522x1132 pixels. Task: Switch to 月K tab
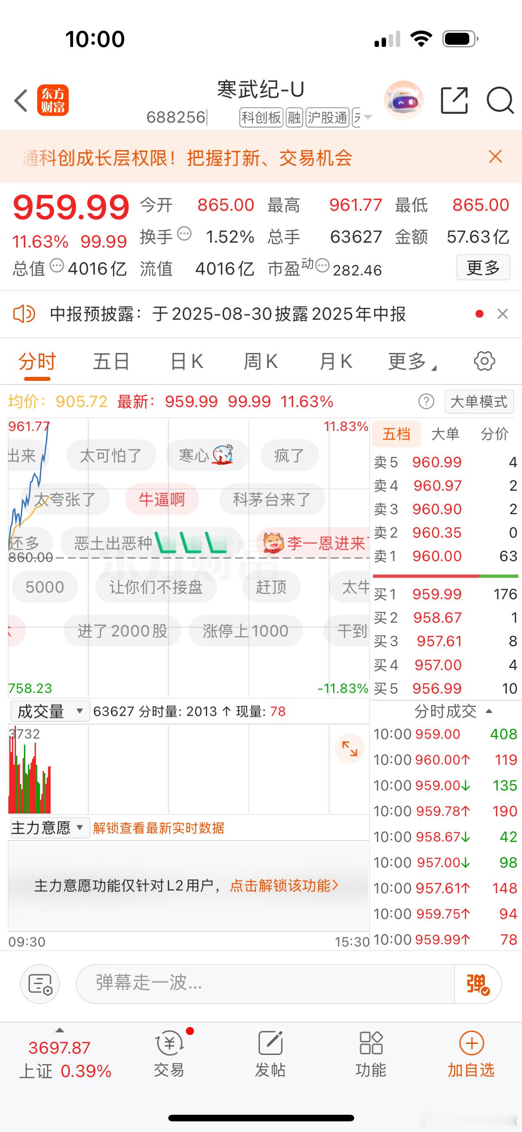coord(336,362)
